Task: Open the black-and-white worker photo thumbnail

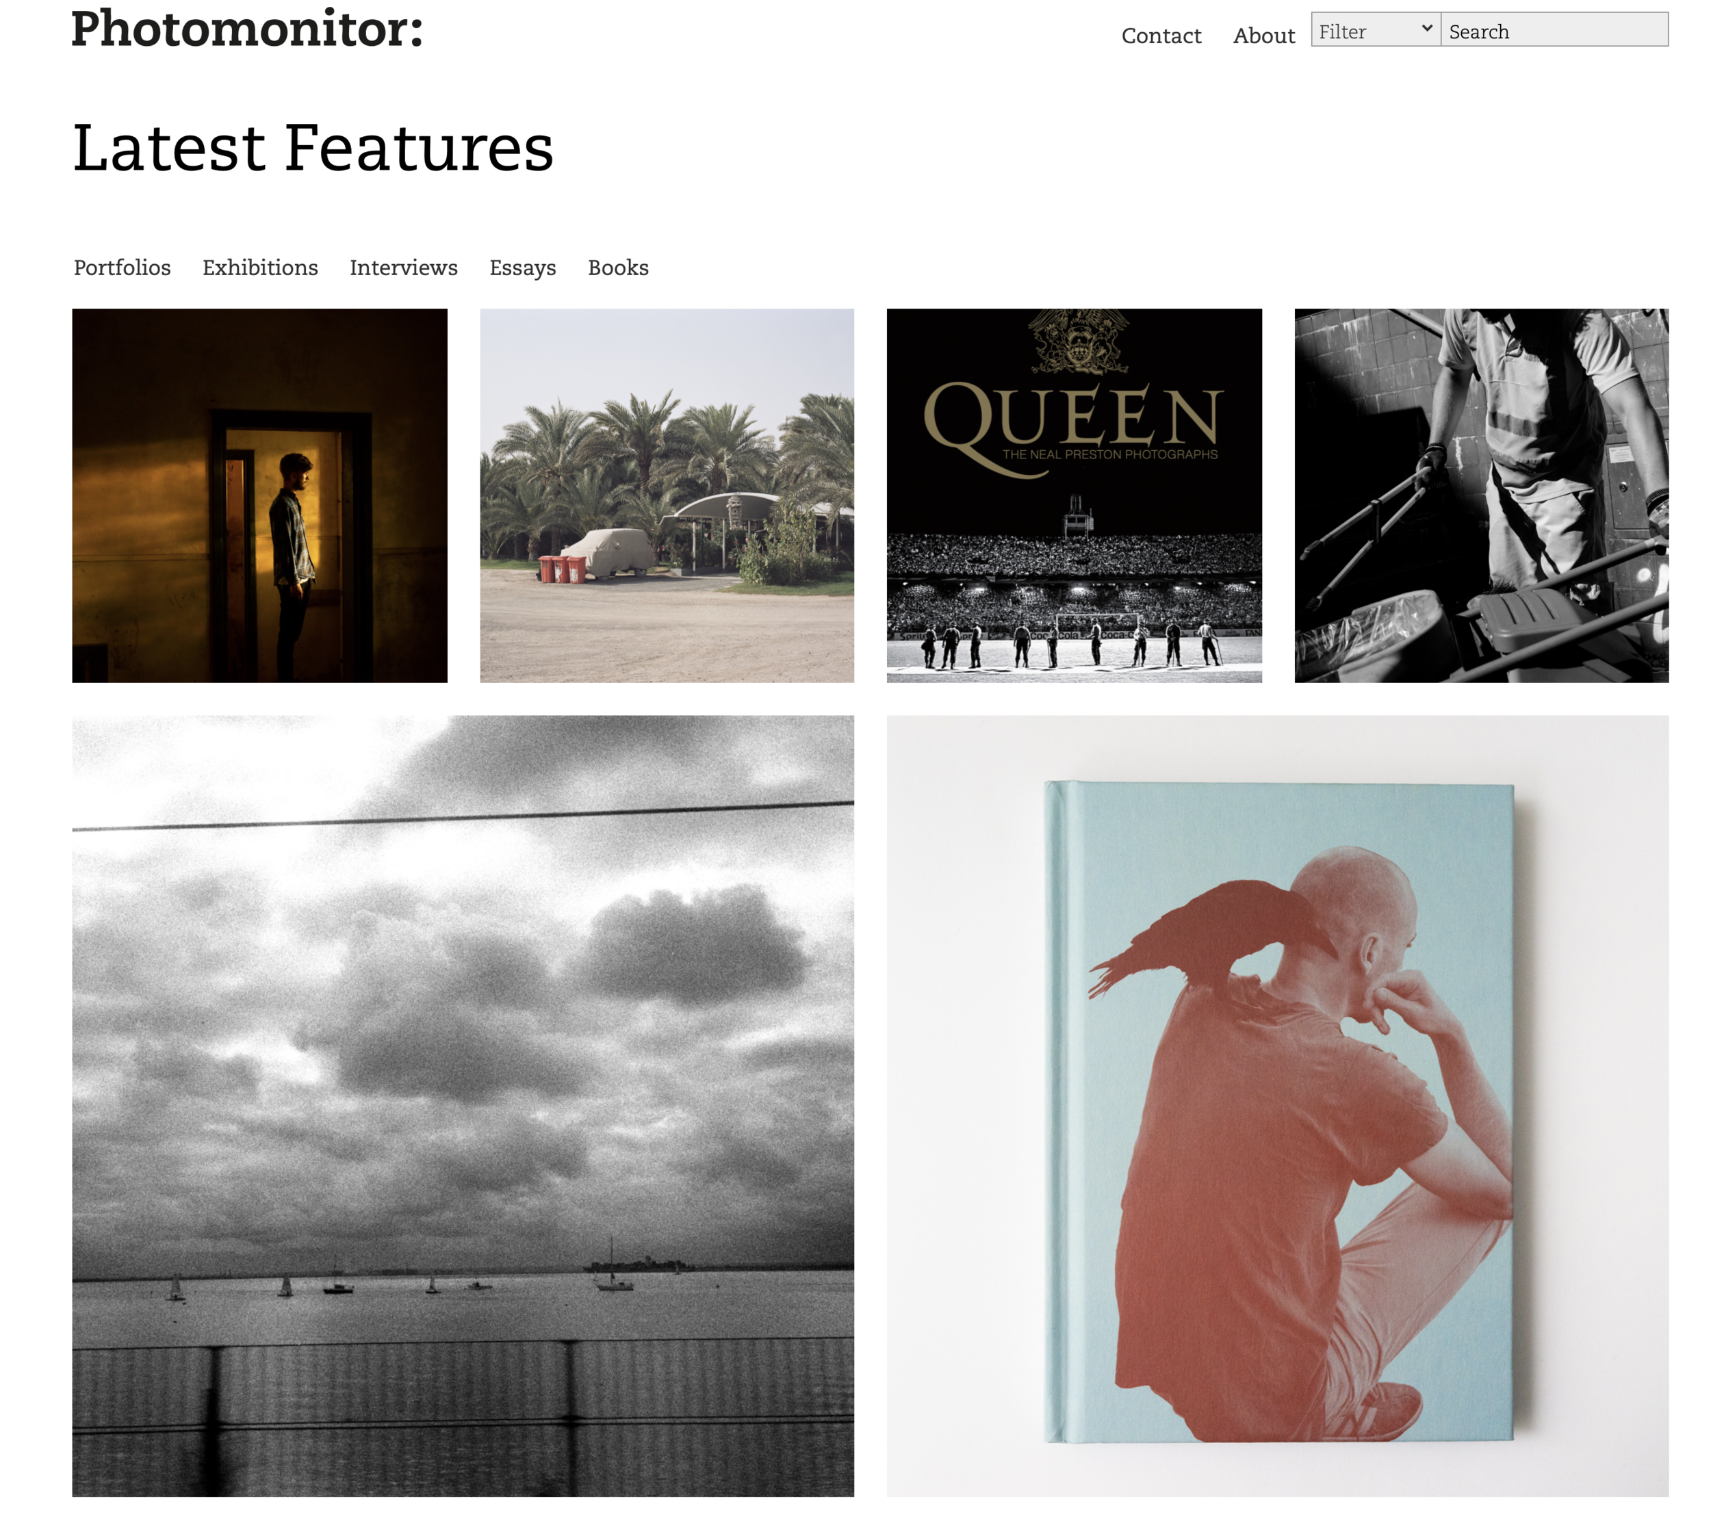Action: pos(1482,495)
